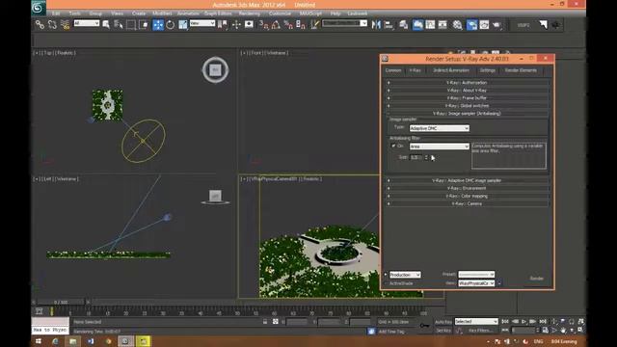Open the Selected key filter dropdown
617x347 pixels.
pos(476,321)
